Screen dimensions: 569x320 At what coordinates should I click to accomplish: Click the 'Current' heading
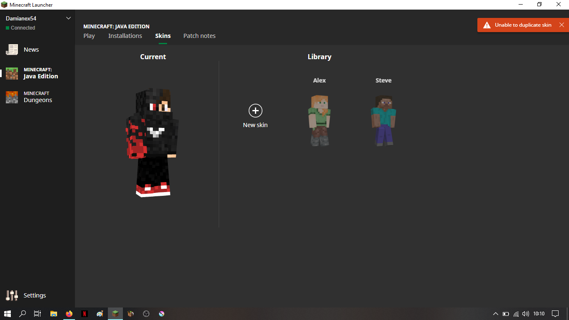[153, 57]
